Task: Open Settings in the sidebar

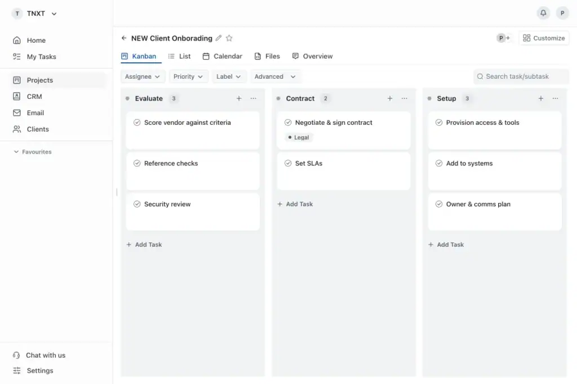Action: (x=33, y=371)
